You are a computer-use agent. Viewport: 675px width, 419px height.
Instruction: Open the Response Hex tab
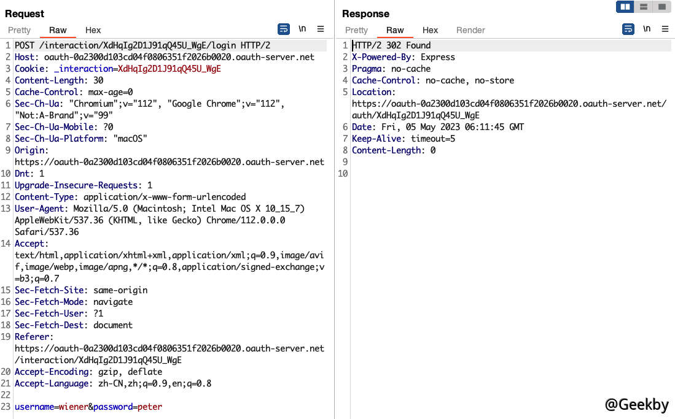(x=431, y=30)
